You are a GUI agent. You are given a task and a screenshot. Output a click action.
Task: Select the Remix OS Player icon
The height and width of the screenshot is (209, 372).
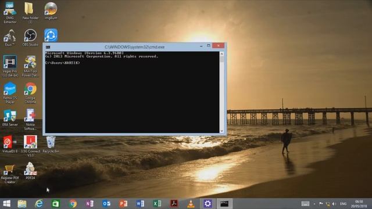(10, 93)
